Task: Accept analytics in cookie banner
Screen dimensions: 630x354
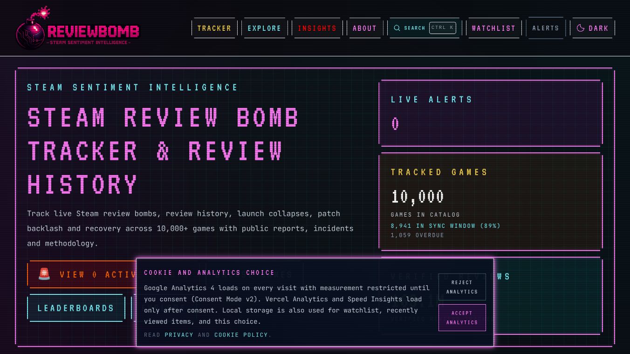Action: tap(462, 318)
